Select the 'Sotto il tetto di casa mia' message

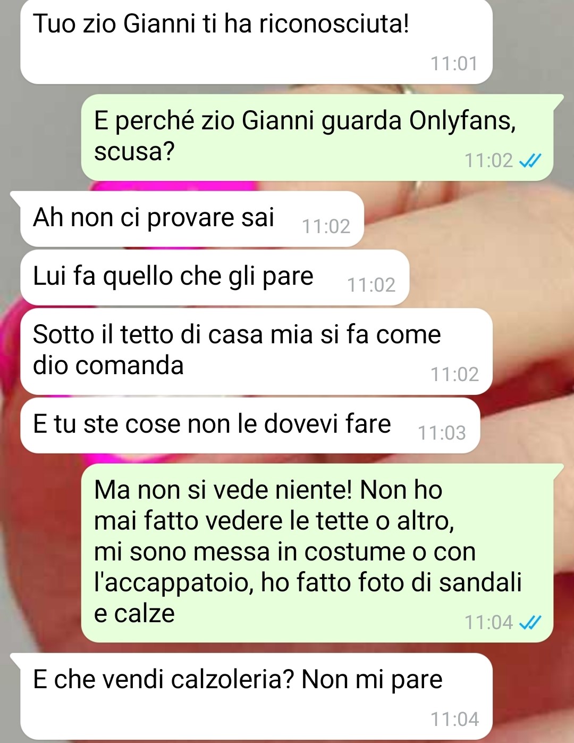point(256,351)
